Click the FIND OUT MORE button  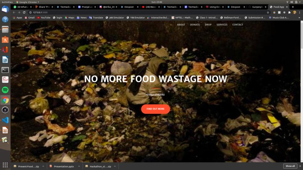[x=156, y=109]
